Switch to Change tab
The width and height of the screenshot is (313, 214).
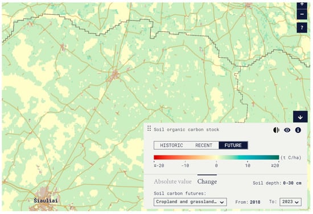pyautogui.click(x=207, y=182)
